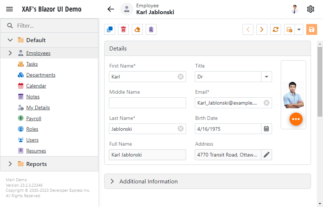Click the vertical scrollbar thumb
Image resolution: width=323 pixels, height=207 pixels.
pos(320,82)
